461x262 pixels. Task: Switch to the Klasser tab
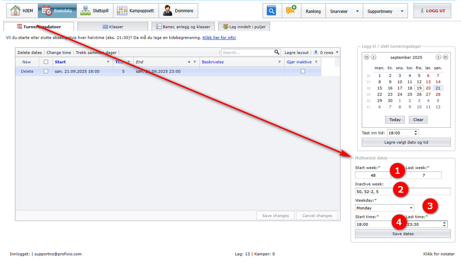pyautogui.click(x=113, y=27)
